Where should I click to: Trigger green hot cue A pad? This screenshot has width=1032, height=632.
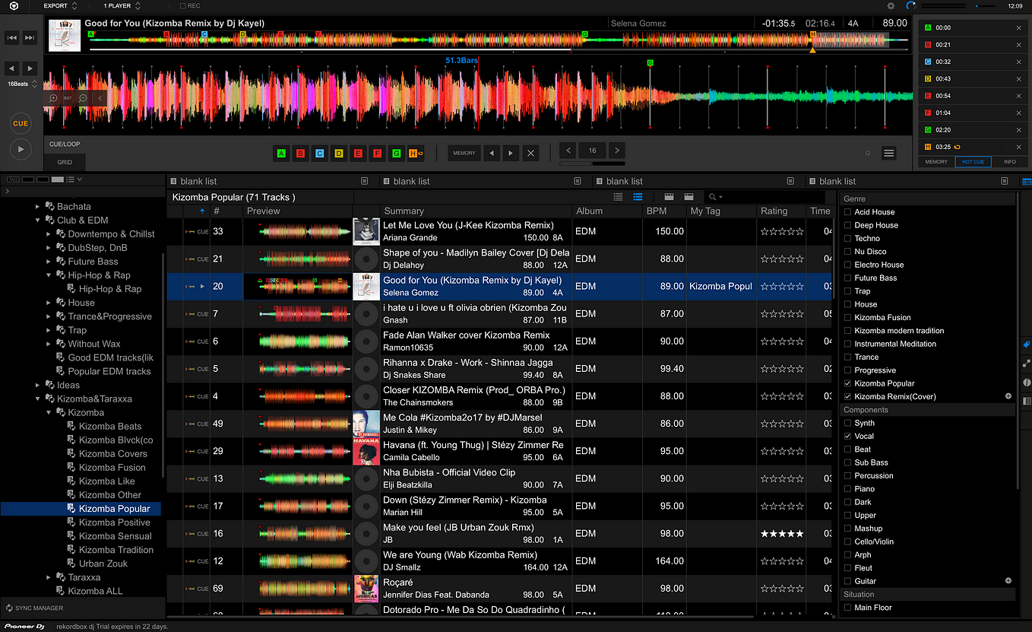click(281, 153)
